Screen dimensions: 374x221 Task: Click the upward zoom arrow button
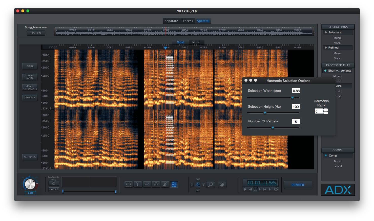(198, 180)
